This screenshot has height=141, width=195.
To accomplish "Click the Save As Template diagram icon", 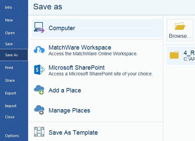I will pyautogui.click(x=39, y=132).
